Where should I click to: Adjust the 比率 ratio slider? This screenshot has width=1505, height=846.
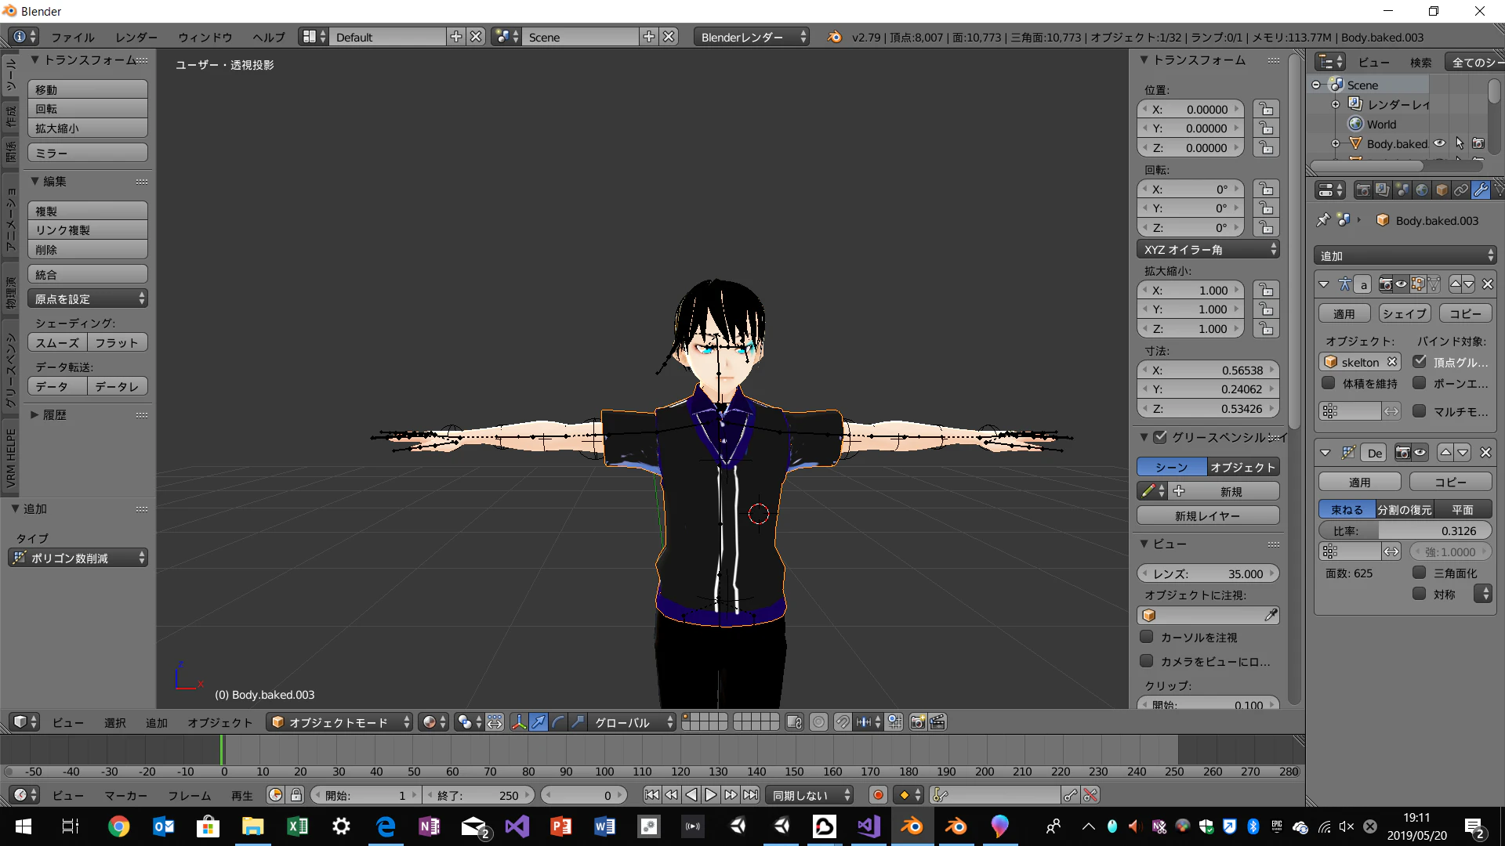[x=1405, y=530]
